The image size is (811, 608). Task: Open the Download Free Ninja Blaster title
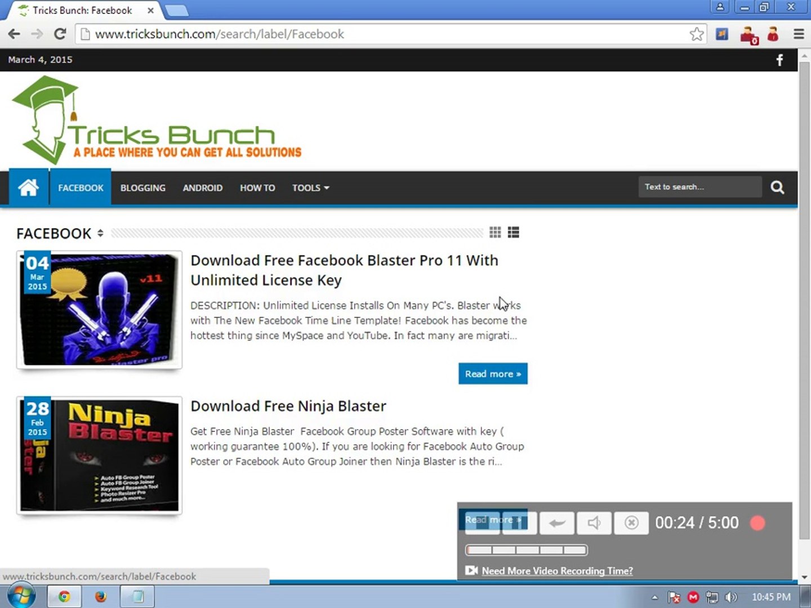tap(288, 406)
